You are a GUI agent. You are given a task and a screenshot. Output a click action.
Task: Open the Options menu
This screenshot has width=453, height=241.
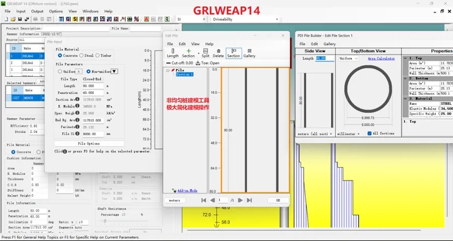click(56, 11)
